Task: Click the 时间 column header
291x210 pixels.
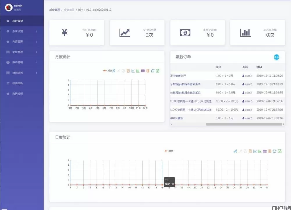Action: click(x=259, y=67)
